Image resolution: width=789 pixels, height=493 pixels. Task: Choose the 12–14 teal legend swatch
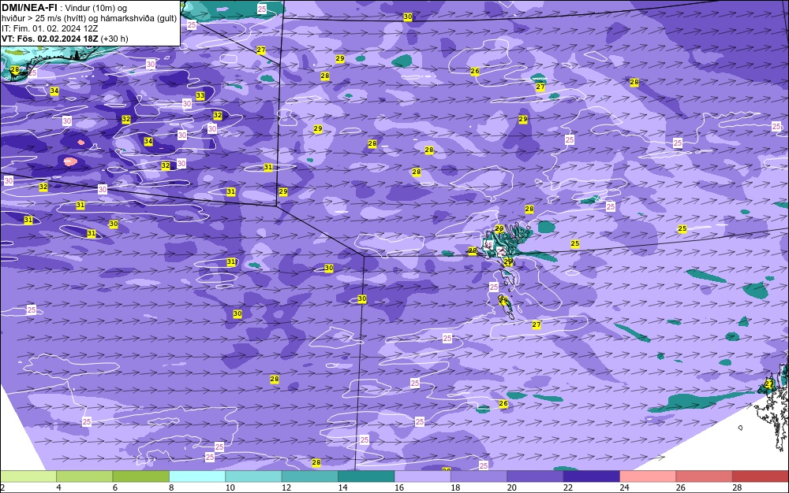coord(310,476)
